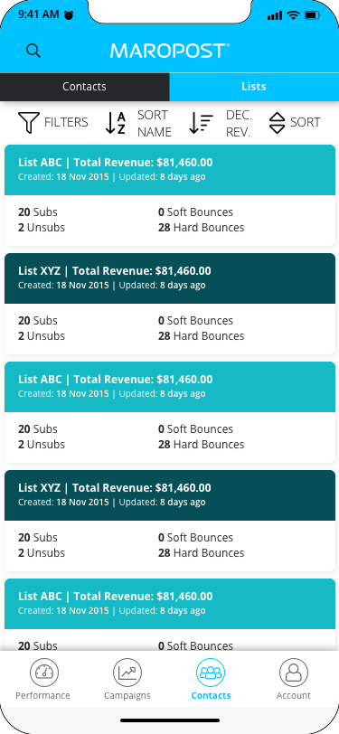Open the second List ABC card header
The image size is (339, 734).
[170, 387]
